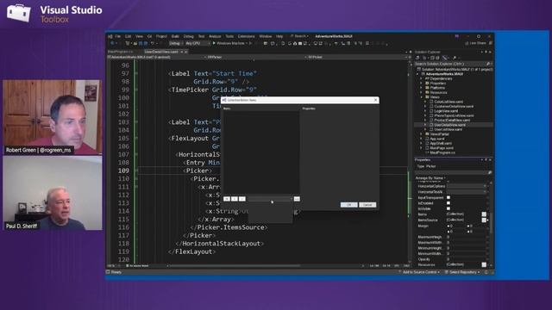Select ColorListView.xaml in Solution Explorer
Viewport: 552px width, 310px height.
(448, 102)
